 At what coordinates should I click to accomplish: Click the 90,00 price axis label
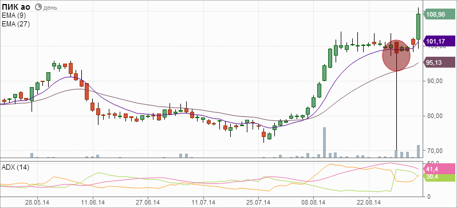tap(434, 81)
